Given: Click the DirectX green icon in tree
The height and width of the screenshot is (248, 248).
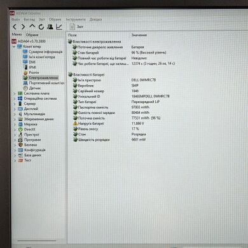Looking at the screenshot, I should click(x=20, y=130).
